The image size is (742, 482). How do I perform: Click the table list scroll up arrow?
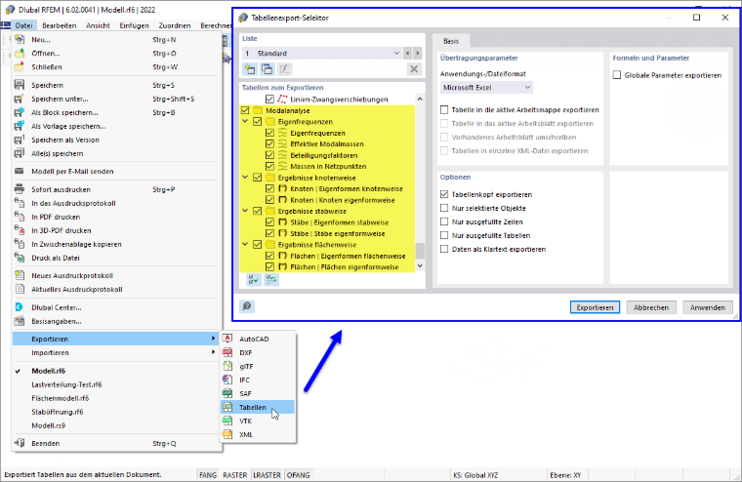pyautogui.click(x=420, y=99)
